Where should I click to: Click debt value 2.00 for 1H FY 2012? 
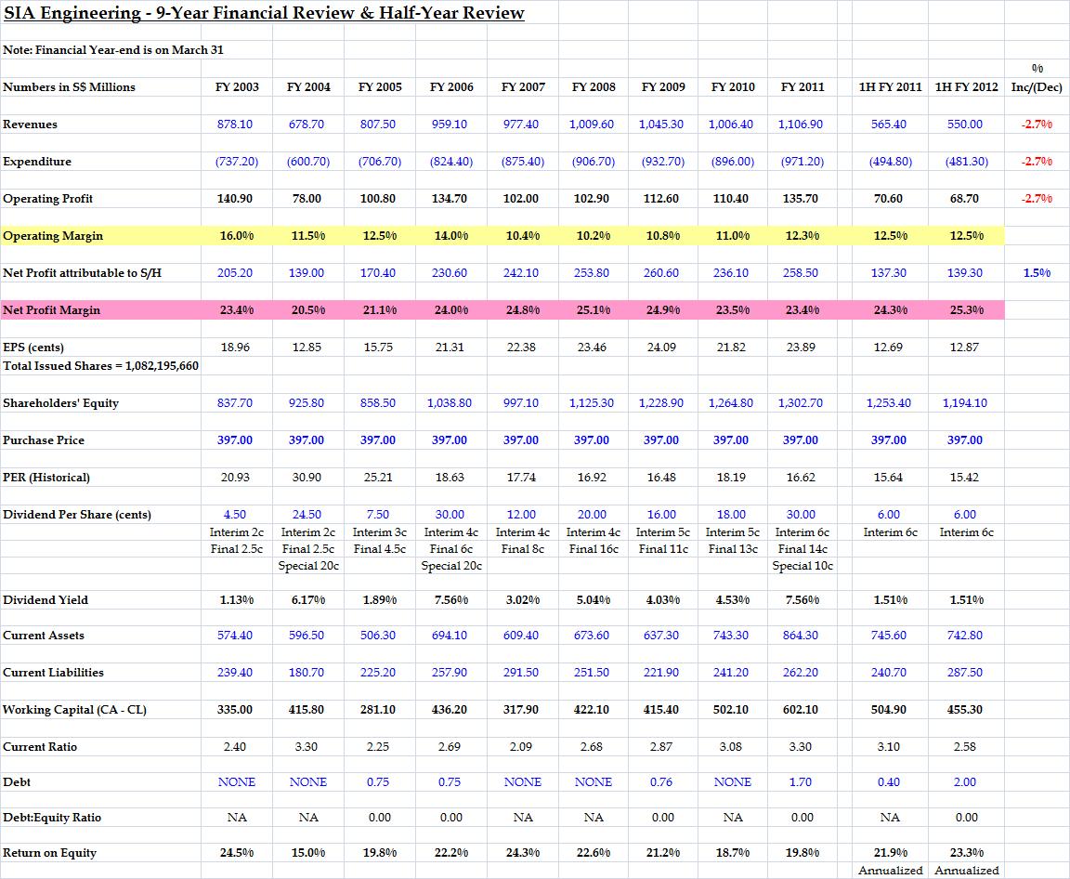pyautogui.click(x=965, y=782)
